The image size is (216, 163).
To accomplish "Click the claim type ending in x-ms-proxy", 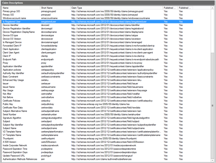I will [107, 63].
